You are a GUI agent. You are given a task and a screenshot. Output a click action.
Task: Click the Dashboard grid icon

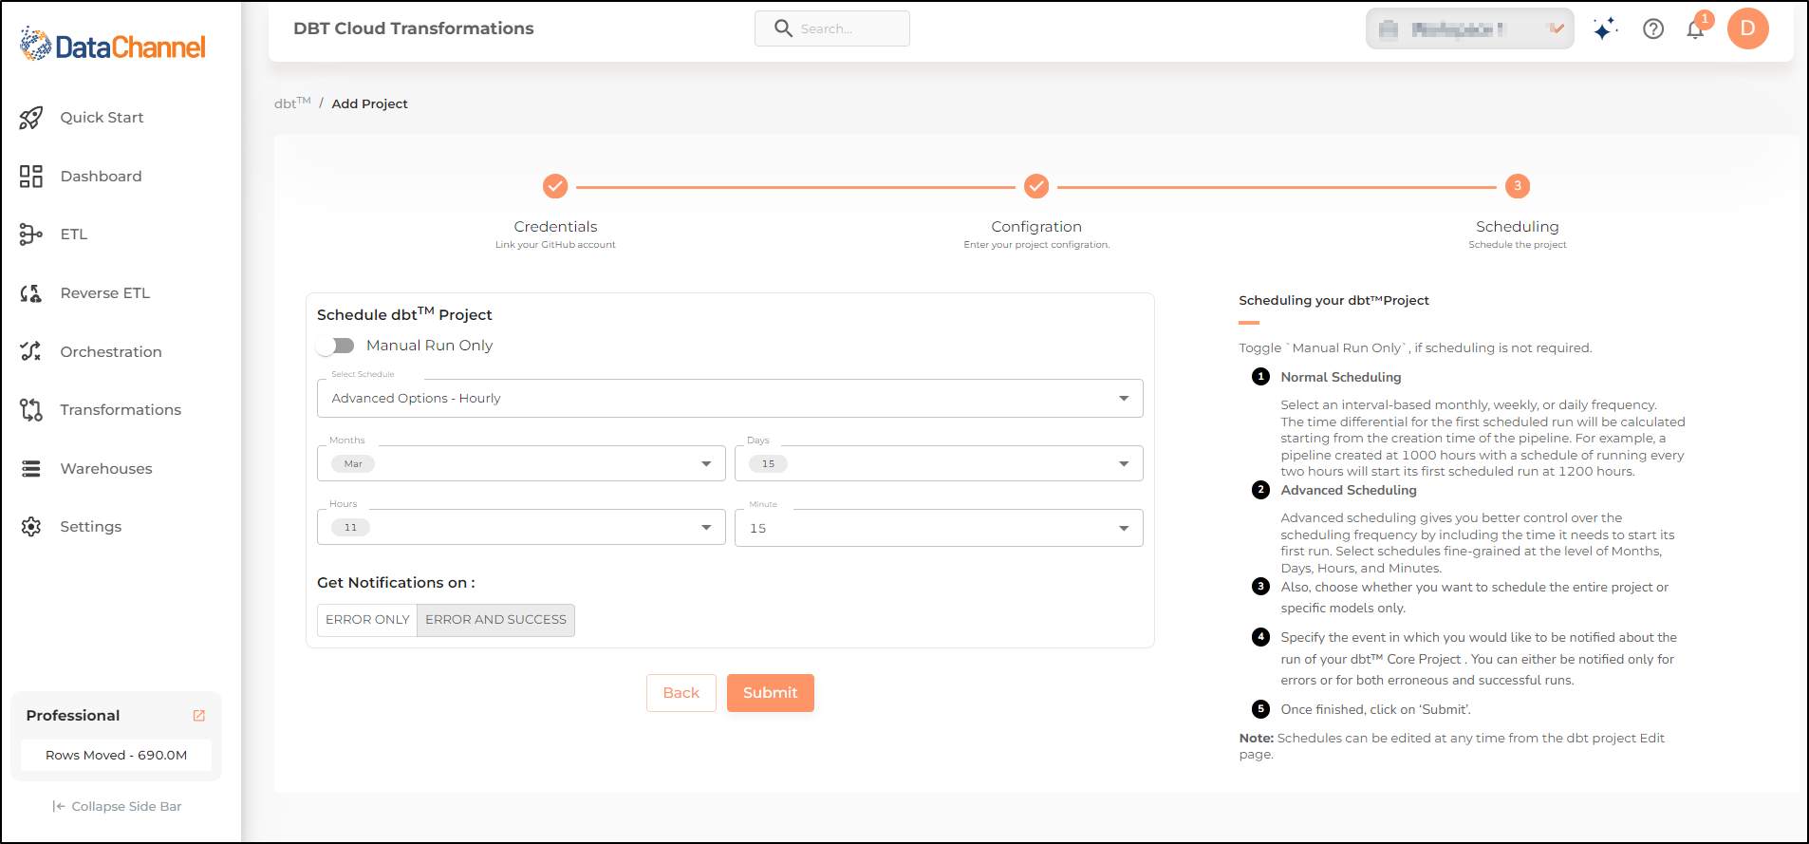(x=31, y=177)
